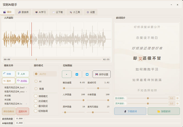Viewport: 183px width, 127px height.
Task: Remove the 若是月亮还没来.lrc file entry
Action: coord(26,104)
